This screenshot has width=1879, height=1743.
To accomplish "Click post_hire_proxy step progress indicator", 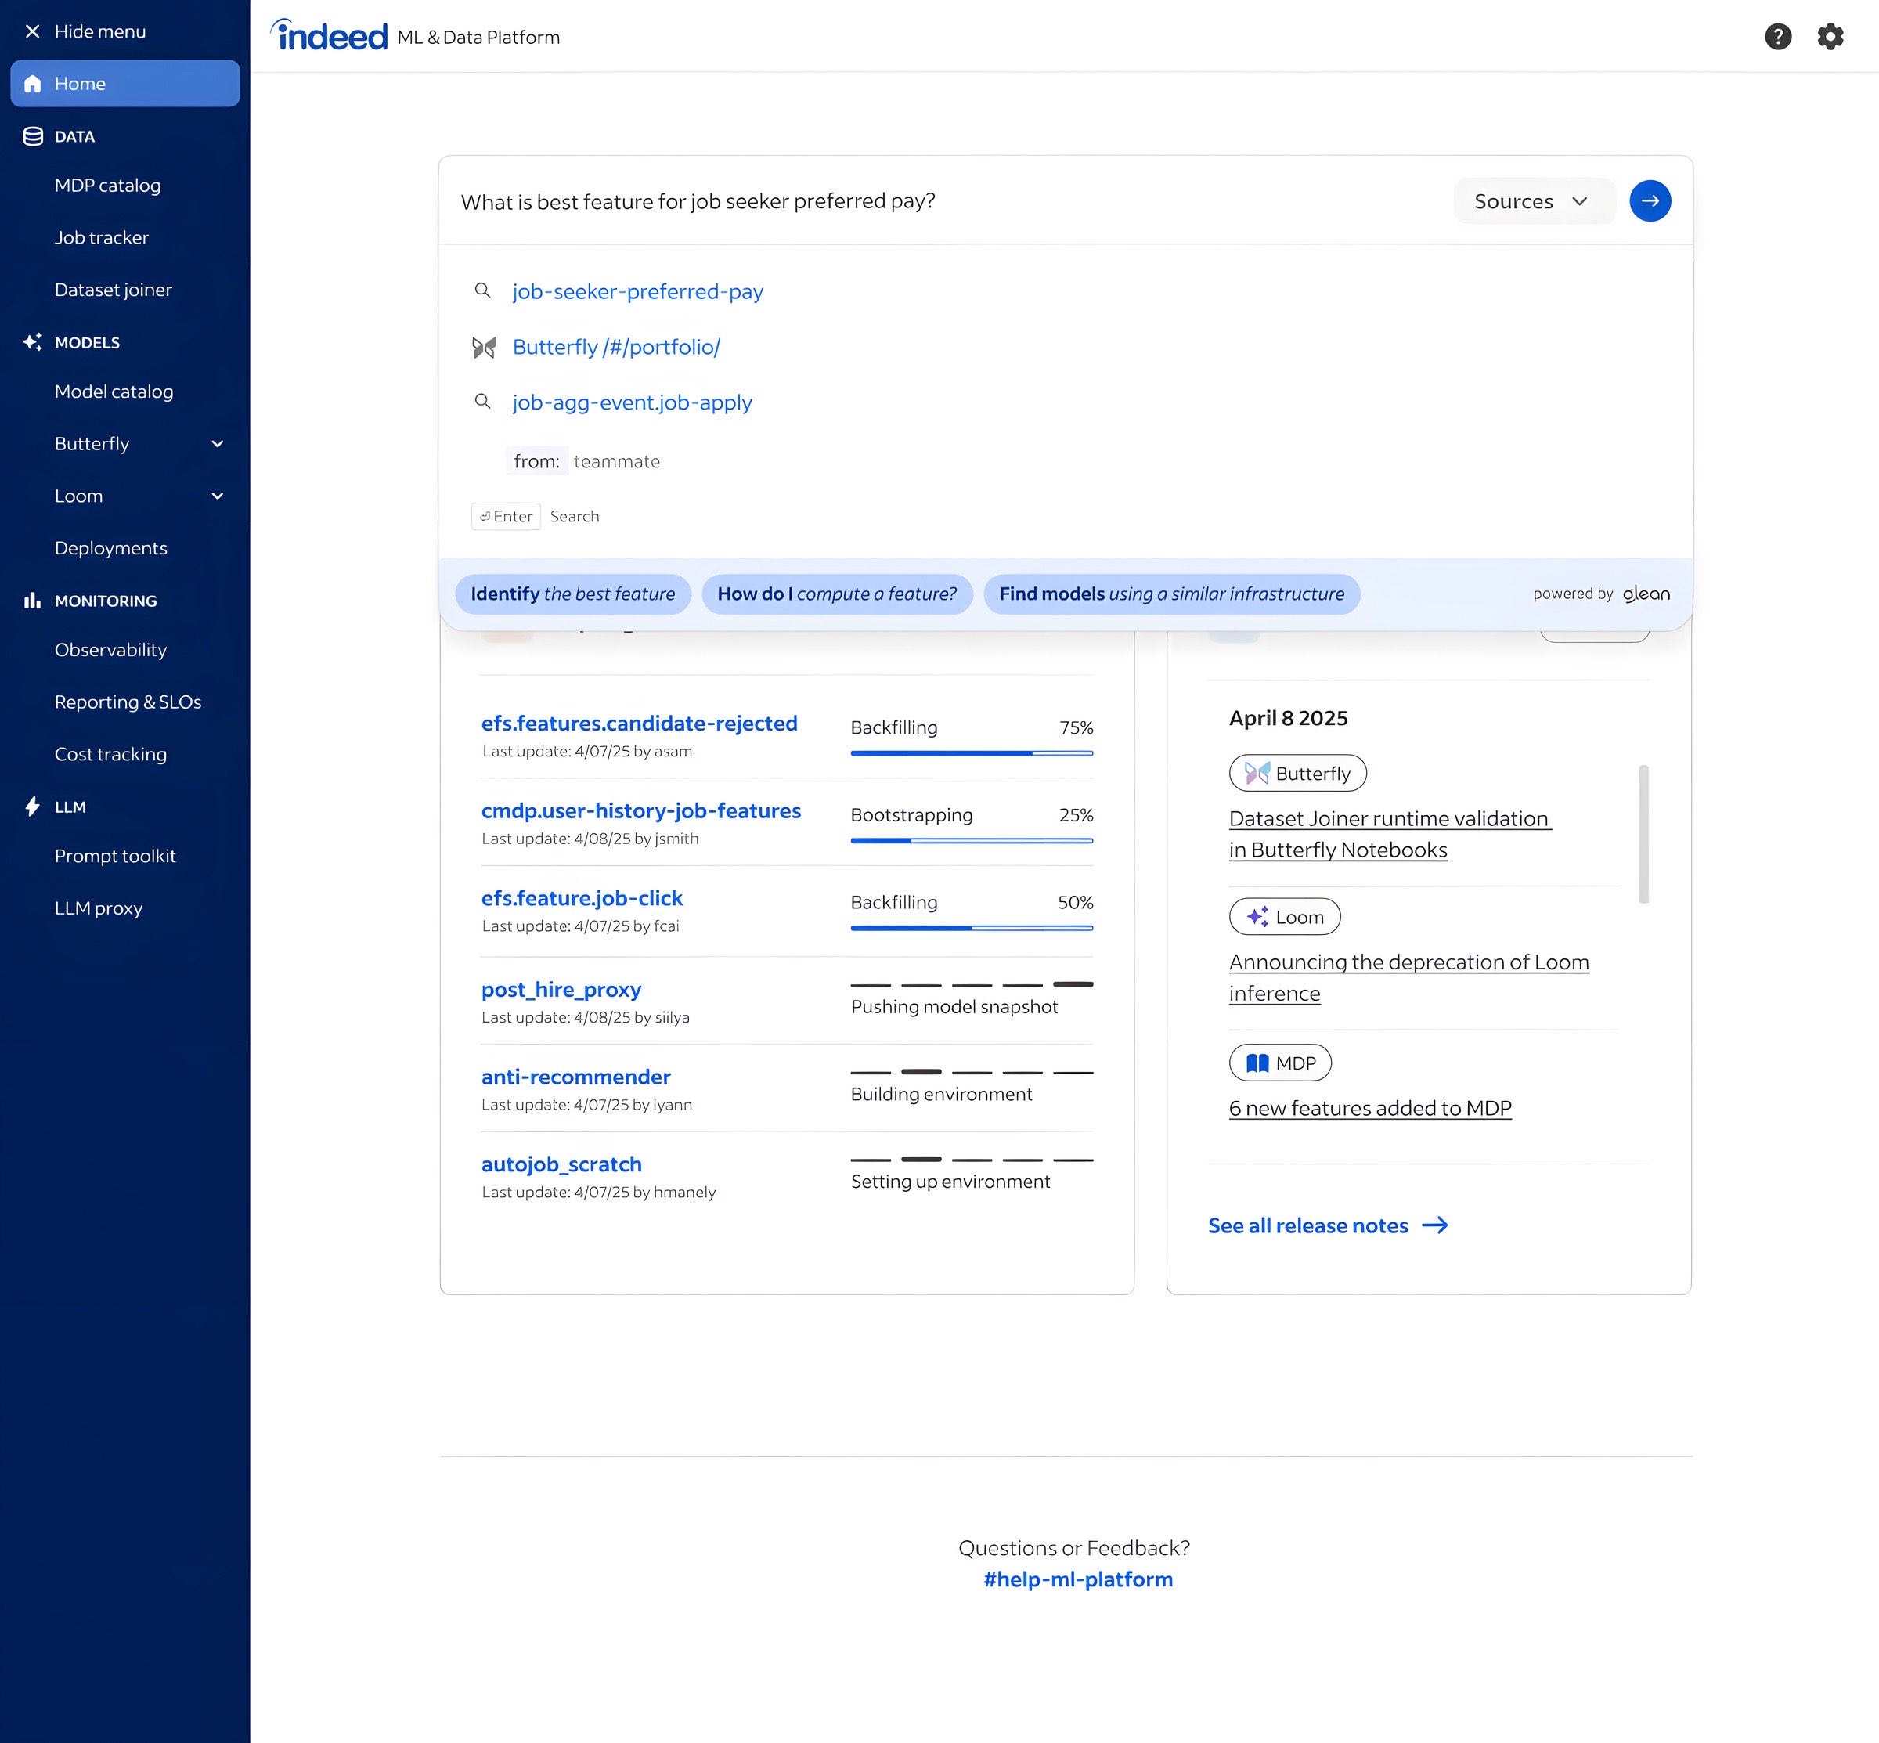I will point(972,985).
